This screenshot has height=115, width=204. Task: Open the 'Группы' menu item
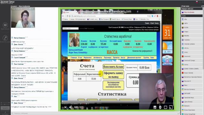coord(146,57)
